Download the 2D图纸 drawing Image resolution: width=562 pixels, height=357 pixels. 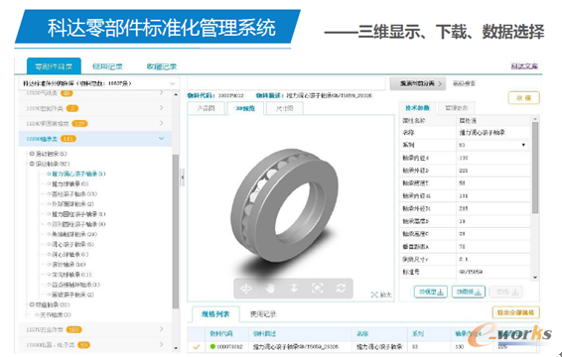pos(469,292)
